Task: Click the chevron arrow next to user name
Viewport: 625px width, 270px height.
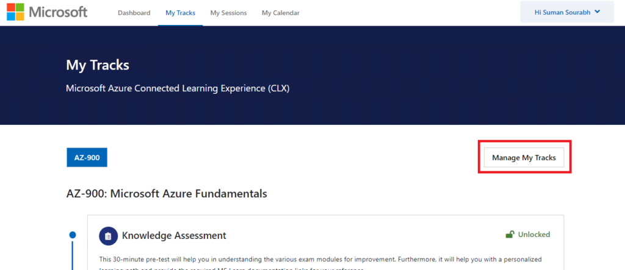Action: click(x=597, y=12)
